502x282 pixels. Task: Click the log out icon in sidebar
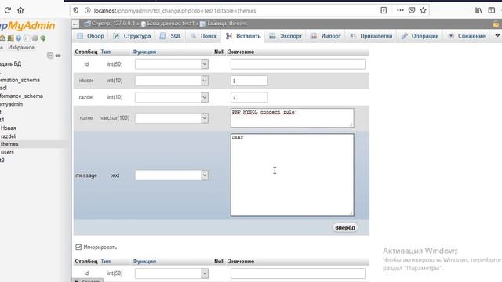pyautogui.click(x=10, y=38)
